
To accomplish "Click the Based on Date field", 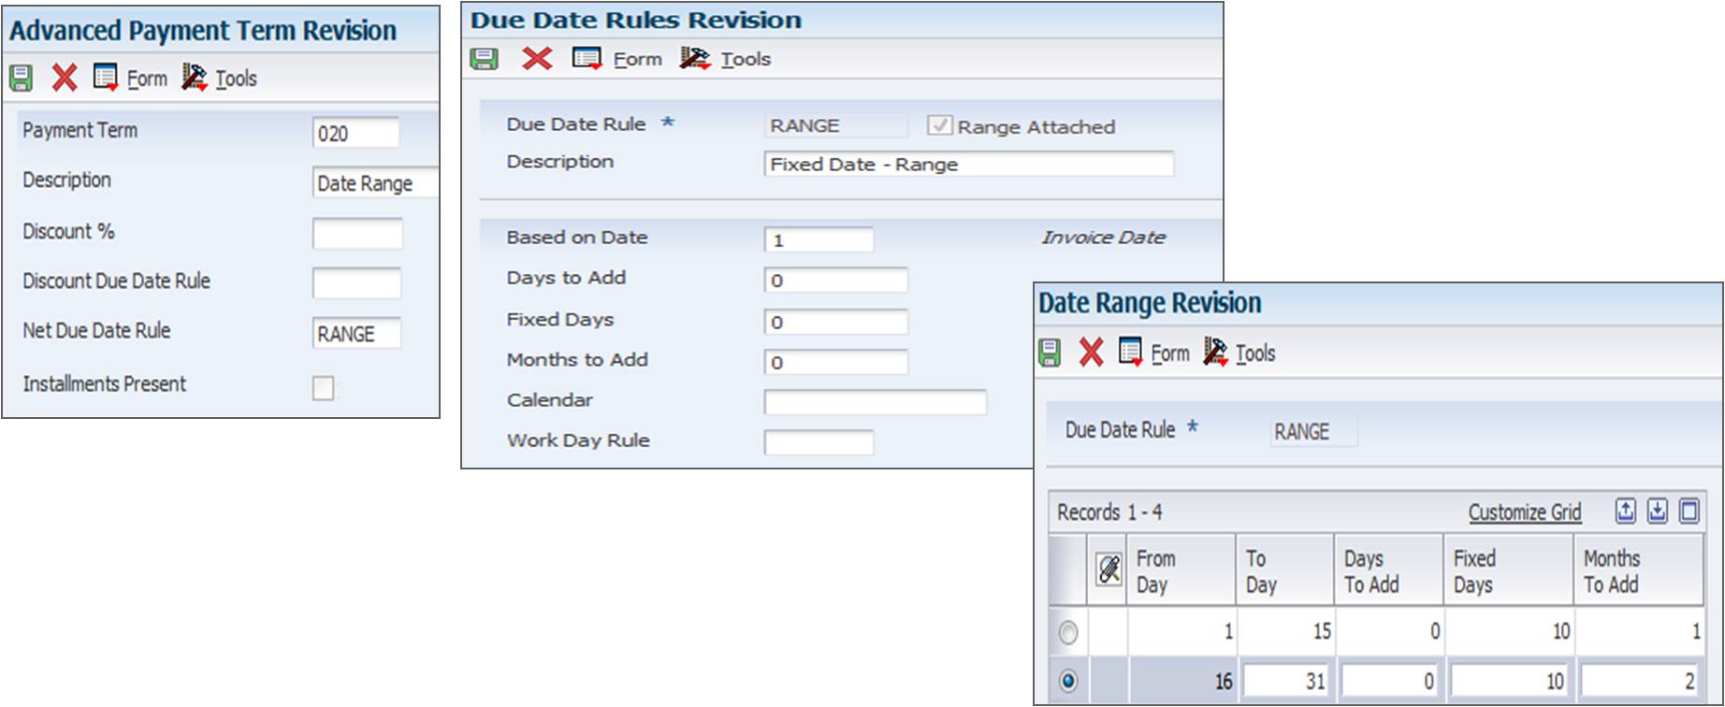I will [x=819, y=240].
